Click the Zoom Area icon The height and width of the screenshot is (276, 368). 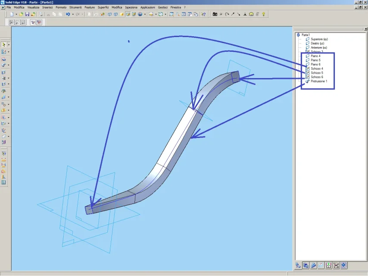pos(172,14)
